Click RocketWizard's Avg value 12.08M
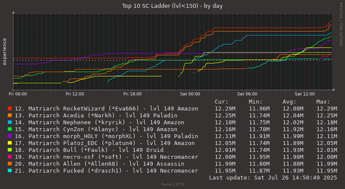The width and height of the screenshot is (345, 189). (293, 109)
